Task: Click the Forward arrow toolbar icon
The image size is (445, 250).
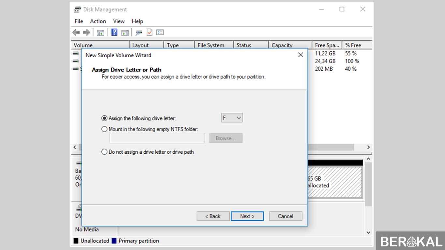Action: pyautogui.click(x=86, y=32)
